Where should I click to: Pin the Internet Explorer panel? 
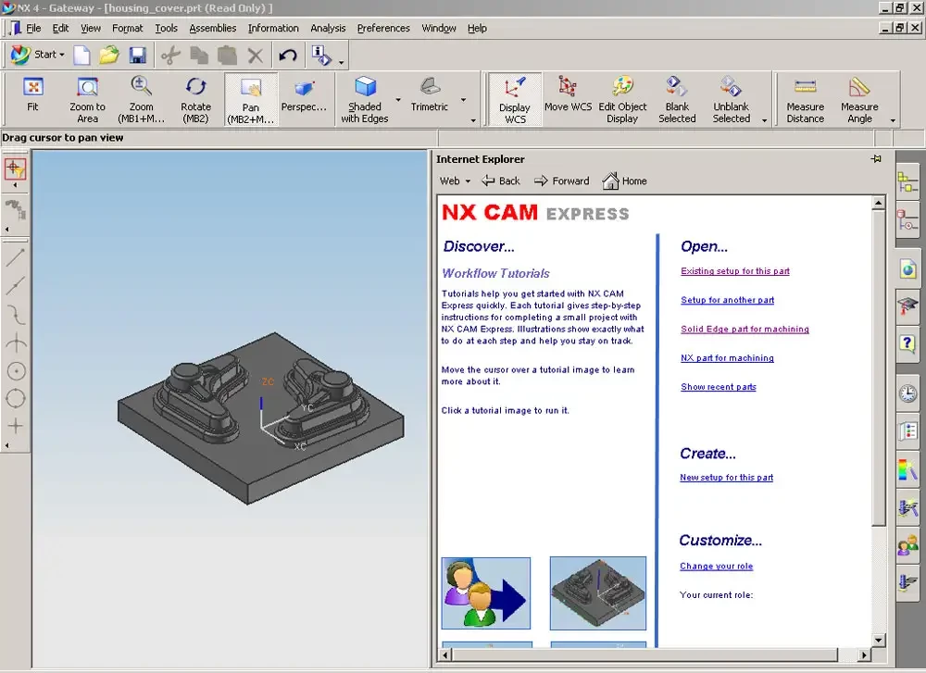pyautogui.click(x=876, y=159)
